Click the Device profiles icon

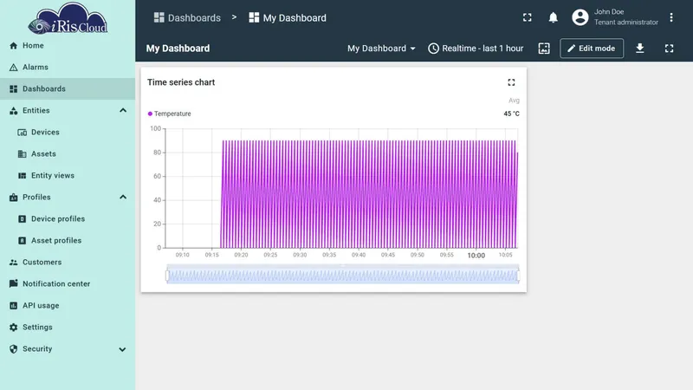coord(23,219)
